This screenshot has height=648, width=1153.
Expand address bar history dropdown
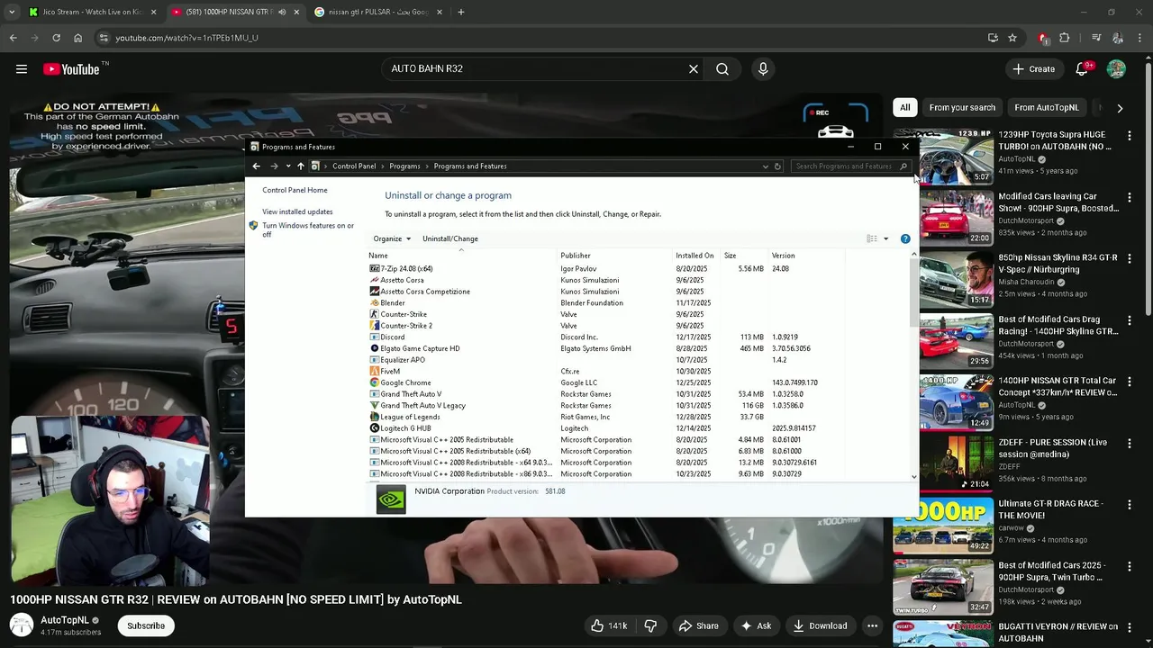click(x=765, y=166)
